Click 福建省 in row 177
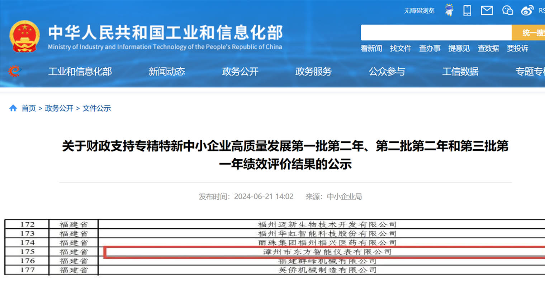 pos(74,270)
